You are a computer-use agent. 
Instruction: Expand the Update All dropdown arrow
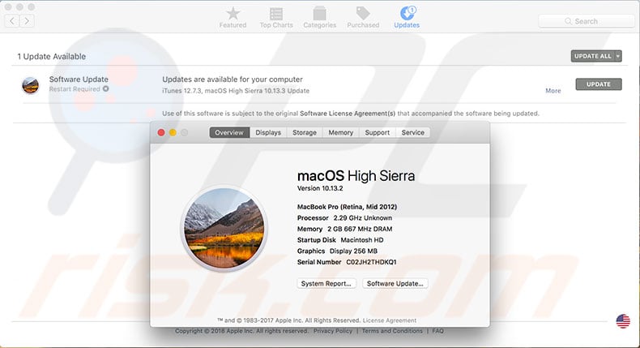(x=618, y=56)
